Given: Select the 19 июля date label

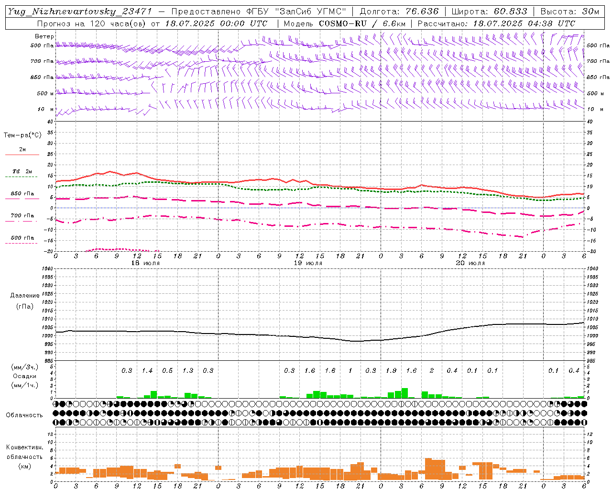Looking at the screenshot, I should point(308,263).
